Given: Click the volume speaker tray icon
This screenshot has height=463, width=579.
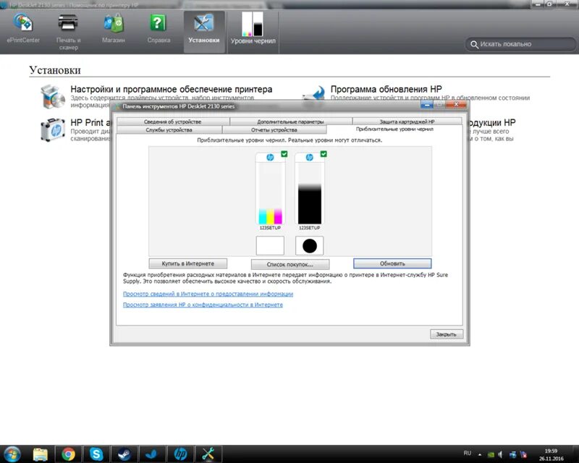Looking at the screenshot, I should pos(500,454).
